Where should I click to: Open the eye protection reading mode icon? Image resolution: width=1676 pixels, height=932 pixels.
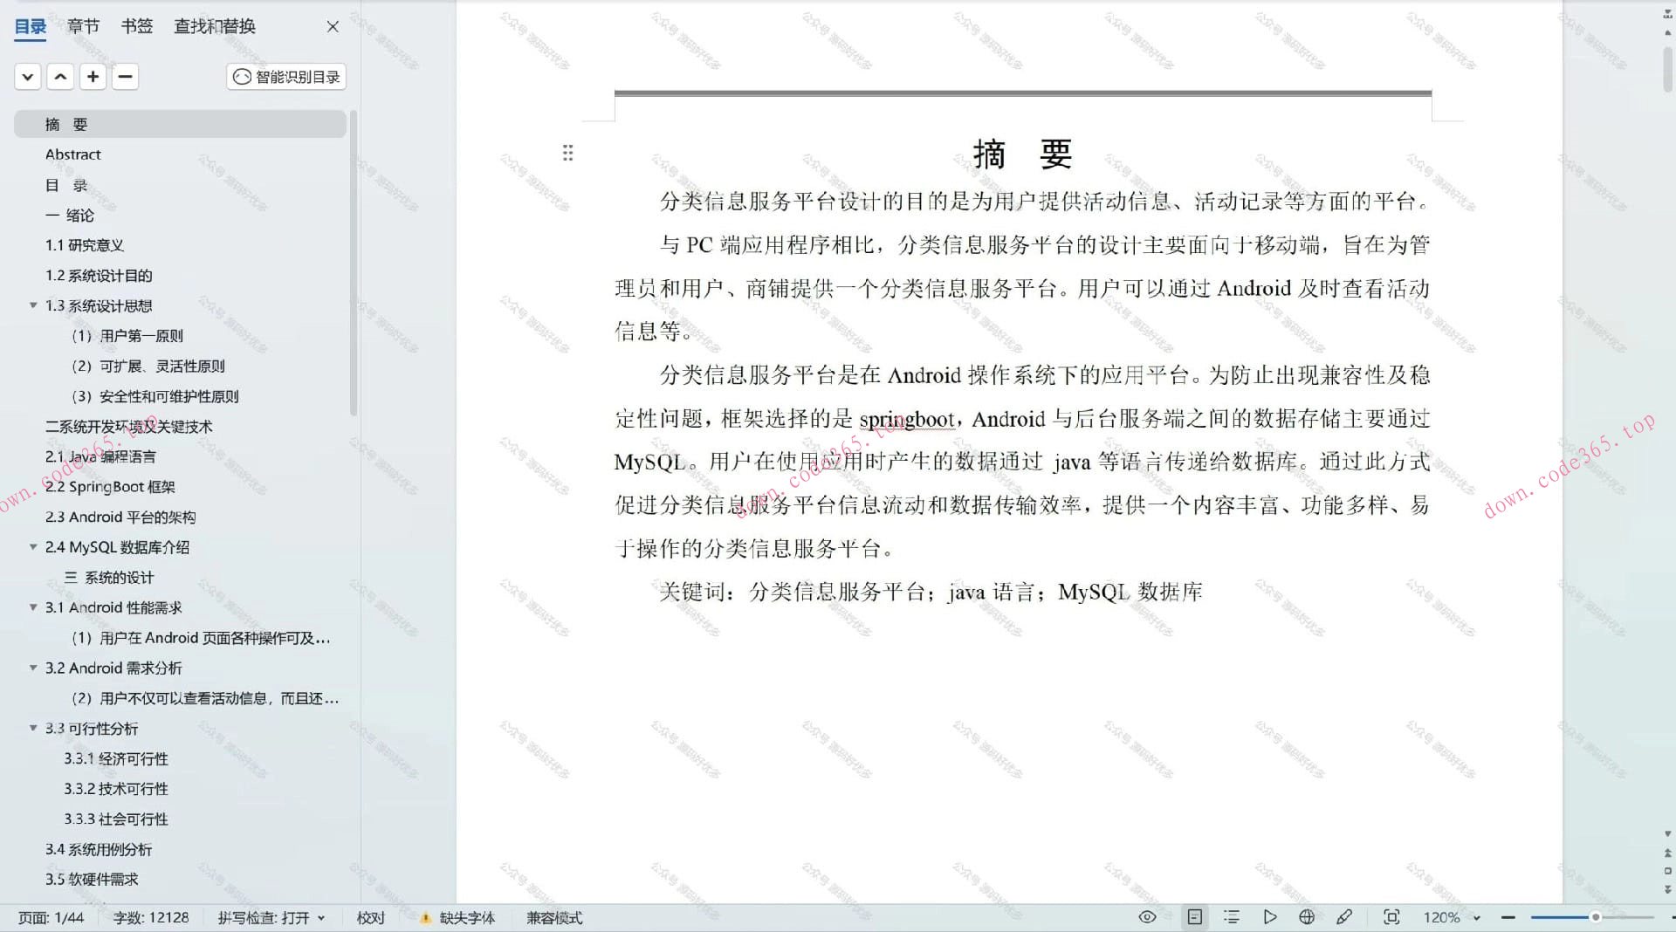[1146, 917]
